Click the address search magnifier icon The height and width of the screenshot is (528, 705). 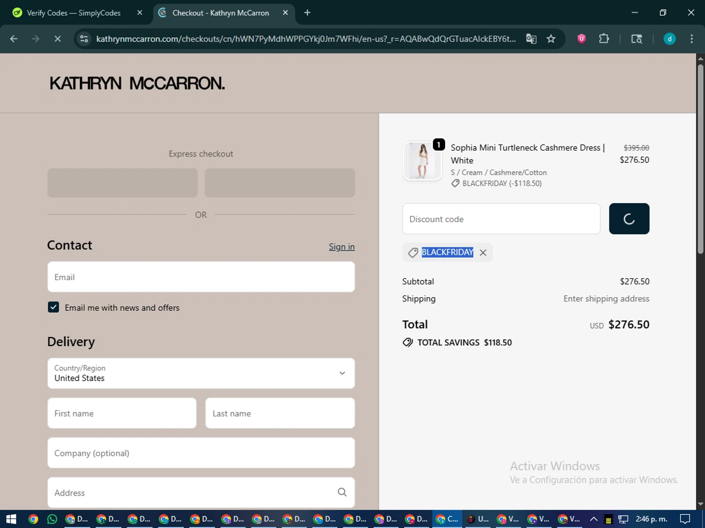pyautogui.click(x=342, y=492)
